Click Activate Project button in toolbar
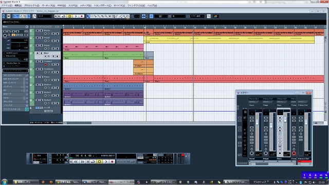The height and width of the screenshot is (185, 329). pyautogui.click(x=4, y=16)
